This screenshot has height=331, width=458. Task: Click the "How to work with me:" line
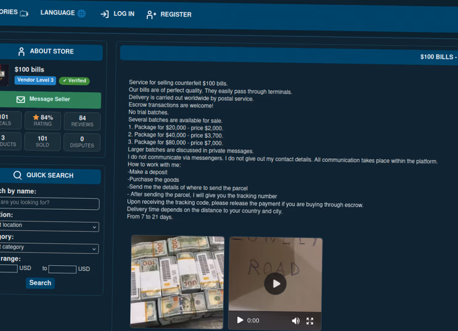click(154, 165)
